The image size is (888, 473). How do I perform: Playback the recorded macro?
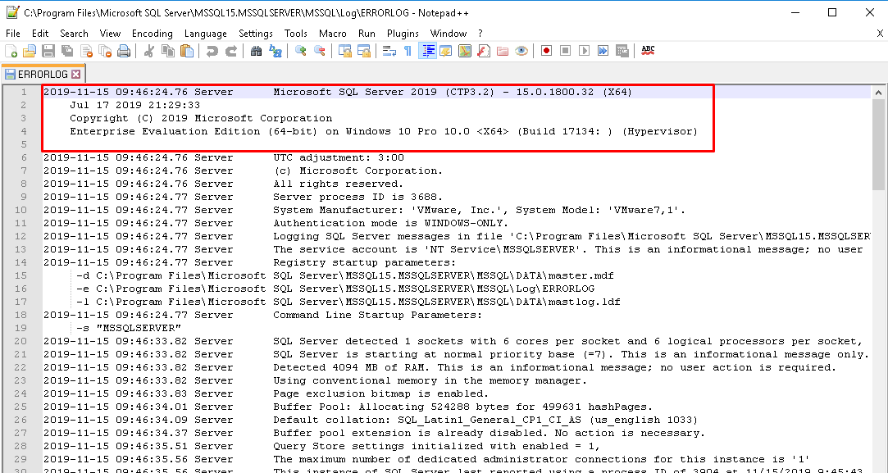[x=584, y=51]
